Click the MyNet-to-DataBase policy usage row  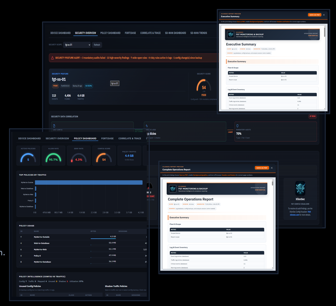coord(83,262)
